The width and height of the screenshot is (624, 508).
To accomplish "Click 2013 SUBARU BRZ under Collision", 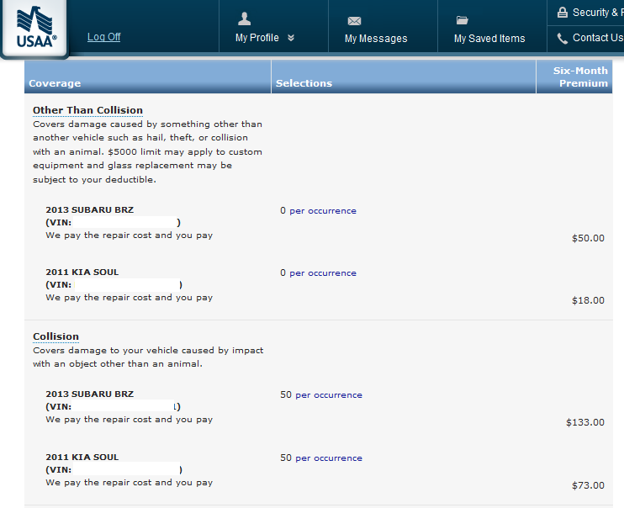I will [x=89, y=394].
